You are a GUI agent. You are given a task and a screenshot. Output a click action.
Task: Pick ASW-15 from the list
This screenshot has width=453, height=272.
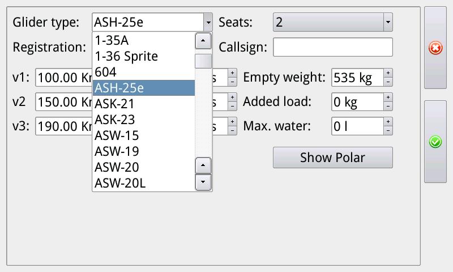tap(144, 135)
